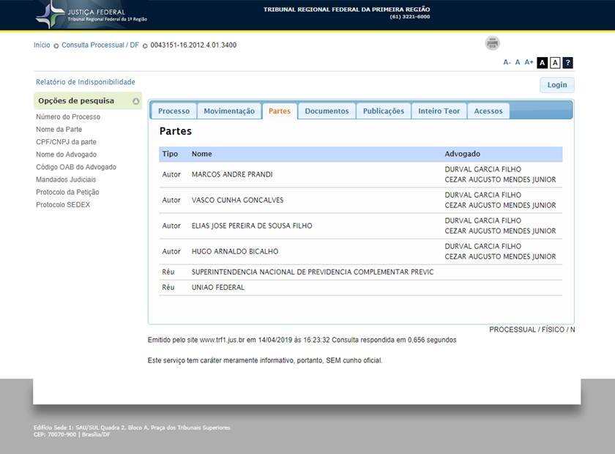Click CEZAR AUGUSTO MENDES JUNIOR in Elias Jose row
Screen dimensions: 615x454
coord(500,231)
